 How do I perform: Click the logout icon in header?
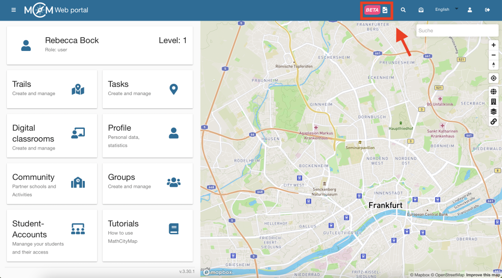(x=488, y=10)
